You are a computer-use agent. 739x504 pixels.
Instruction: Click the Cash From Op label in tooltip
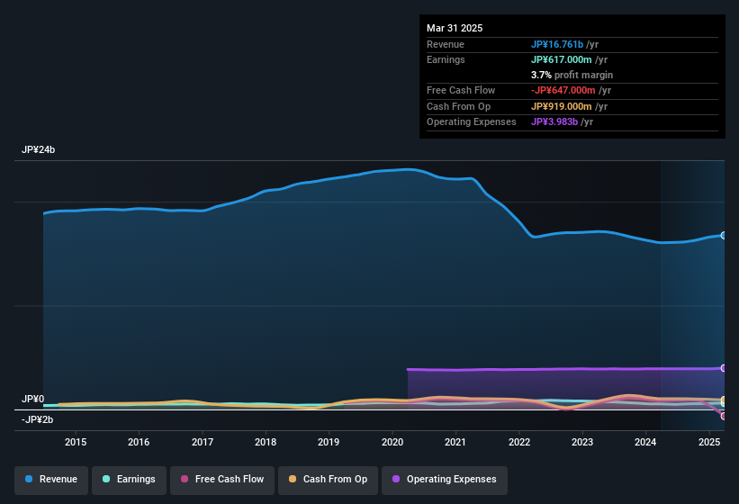[458, 106]
